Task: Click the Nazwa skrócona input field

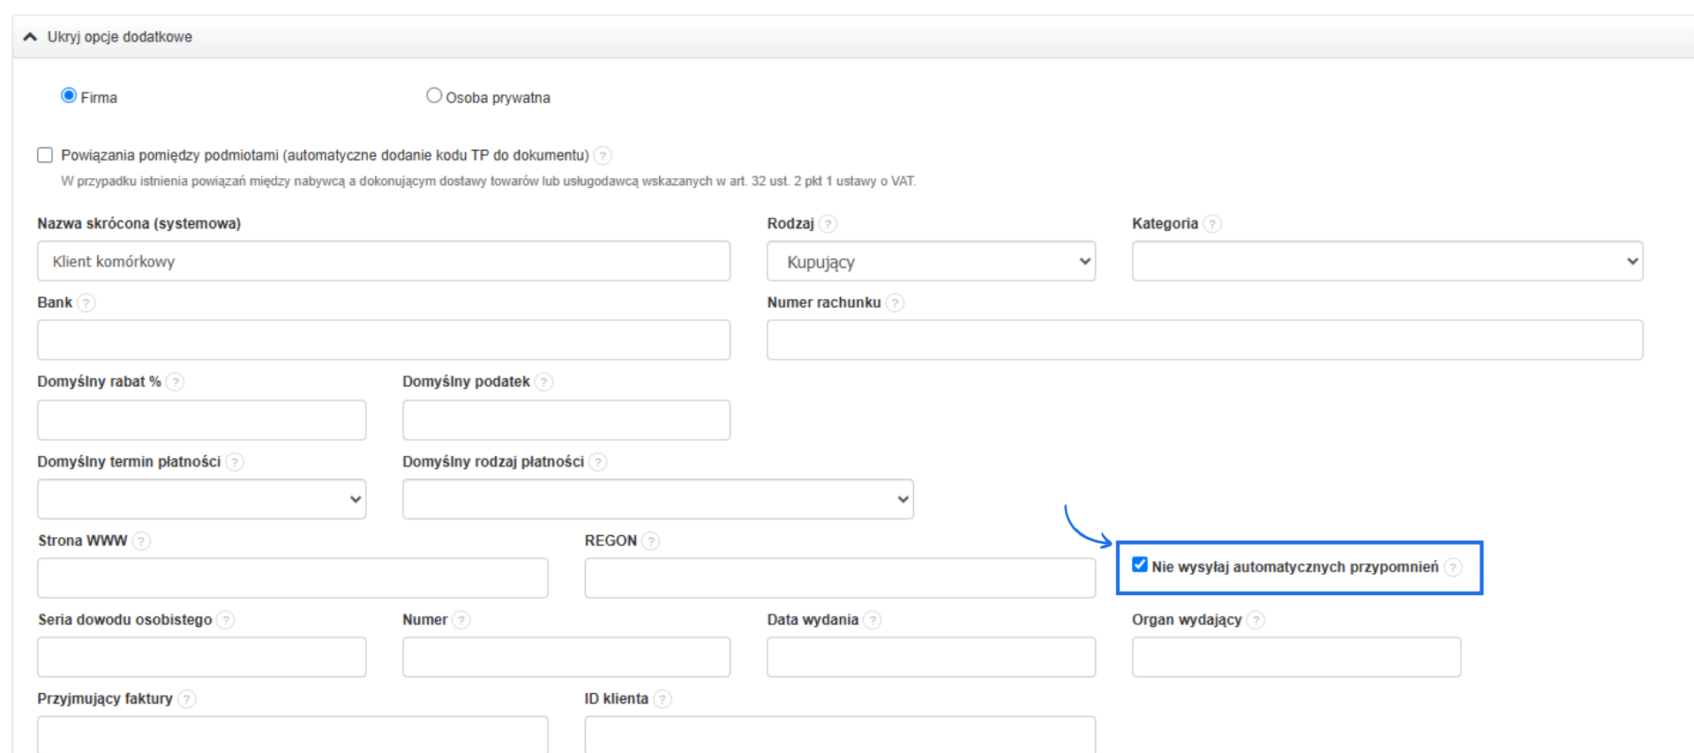Action: tap(384, 262)
